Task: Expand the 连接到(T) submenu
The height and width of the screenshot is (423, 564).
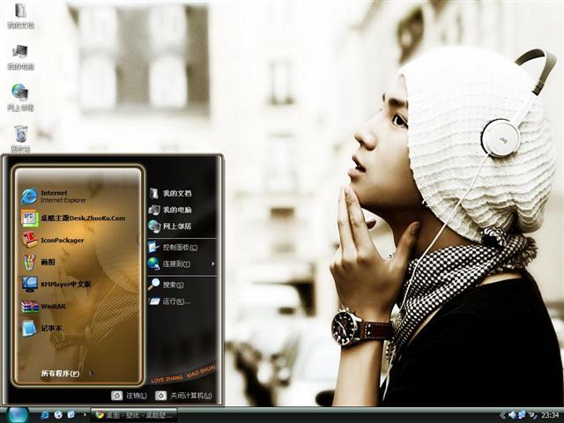Action: [182, 263]
